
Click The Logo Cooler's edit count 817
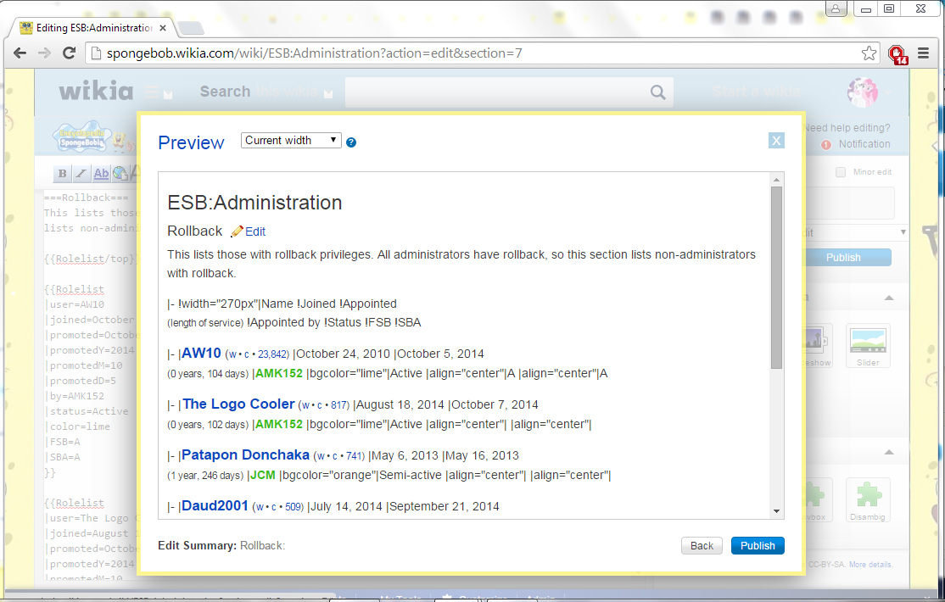point(338,405)
